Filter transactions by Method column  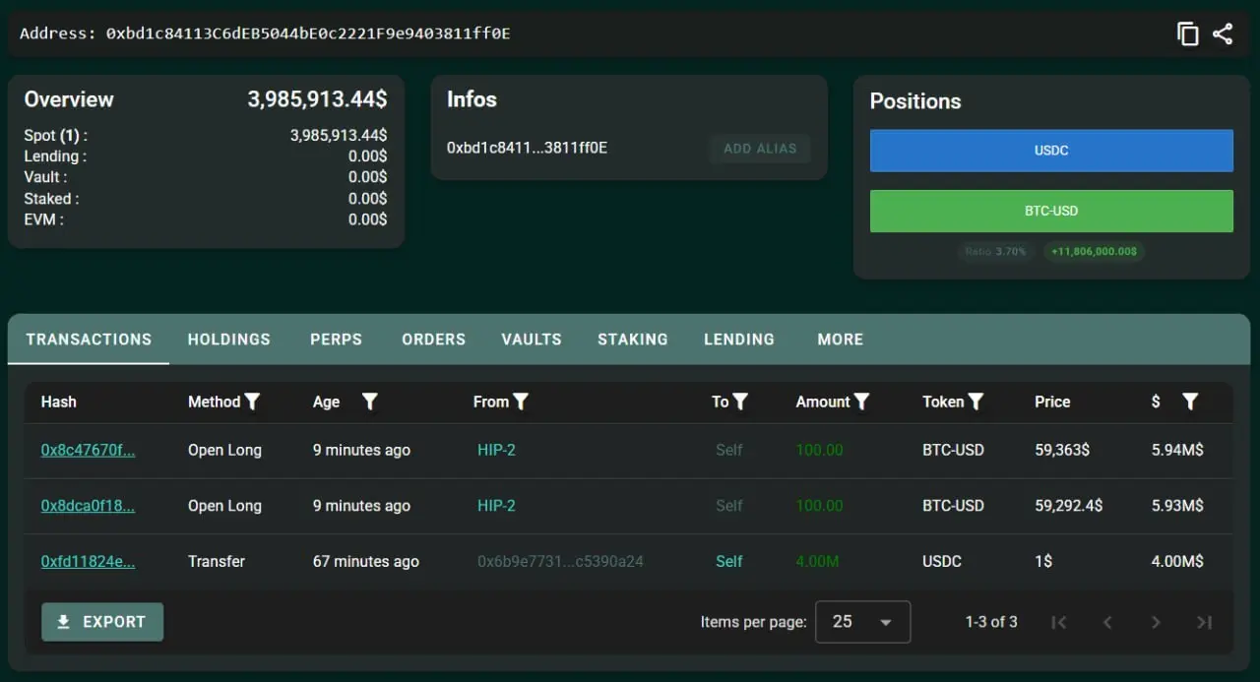(252, 402)
